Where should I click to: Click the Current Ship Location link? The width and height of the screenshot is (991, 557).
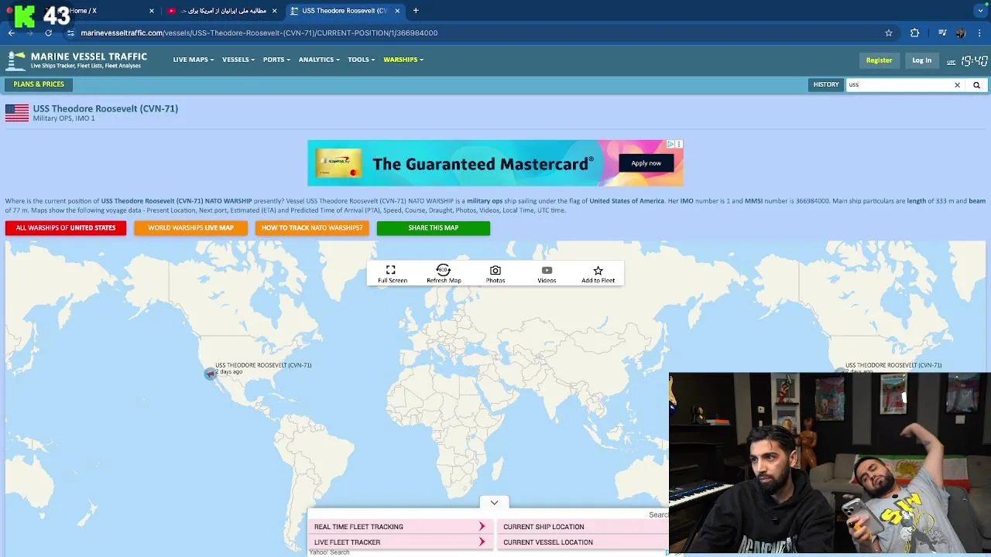[544, 527]
